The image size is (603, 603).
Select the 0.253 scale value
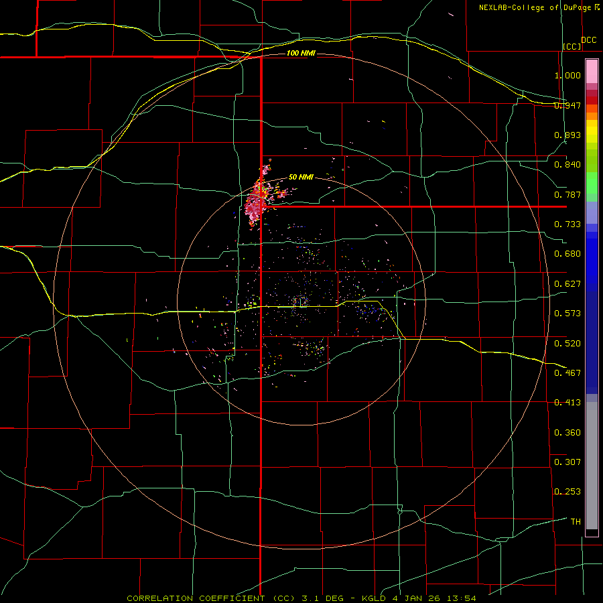tap(567, 492)
